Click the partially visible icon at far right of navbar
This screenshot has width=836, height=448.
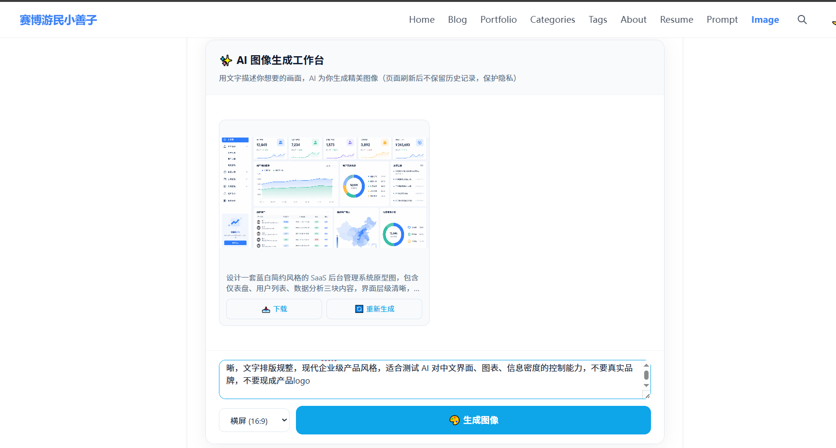click(833, 22)
